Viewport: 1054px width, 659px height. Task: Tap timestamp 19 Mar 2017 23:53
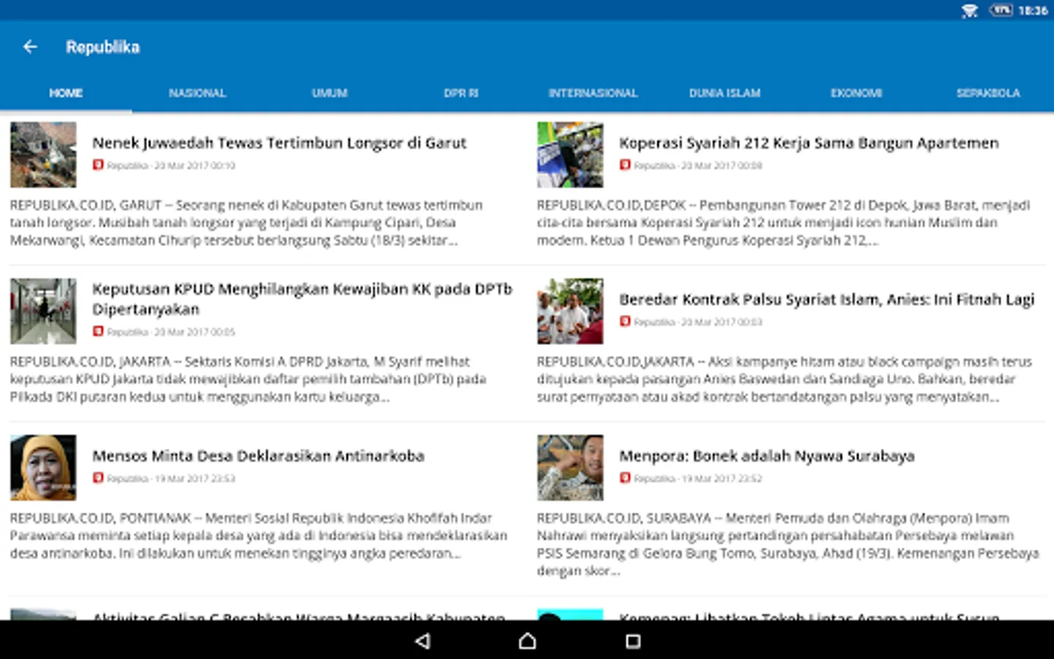(195, 478)
